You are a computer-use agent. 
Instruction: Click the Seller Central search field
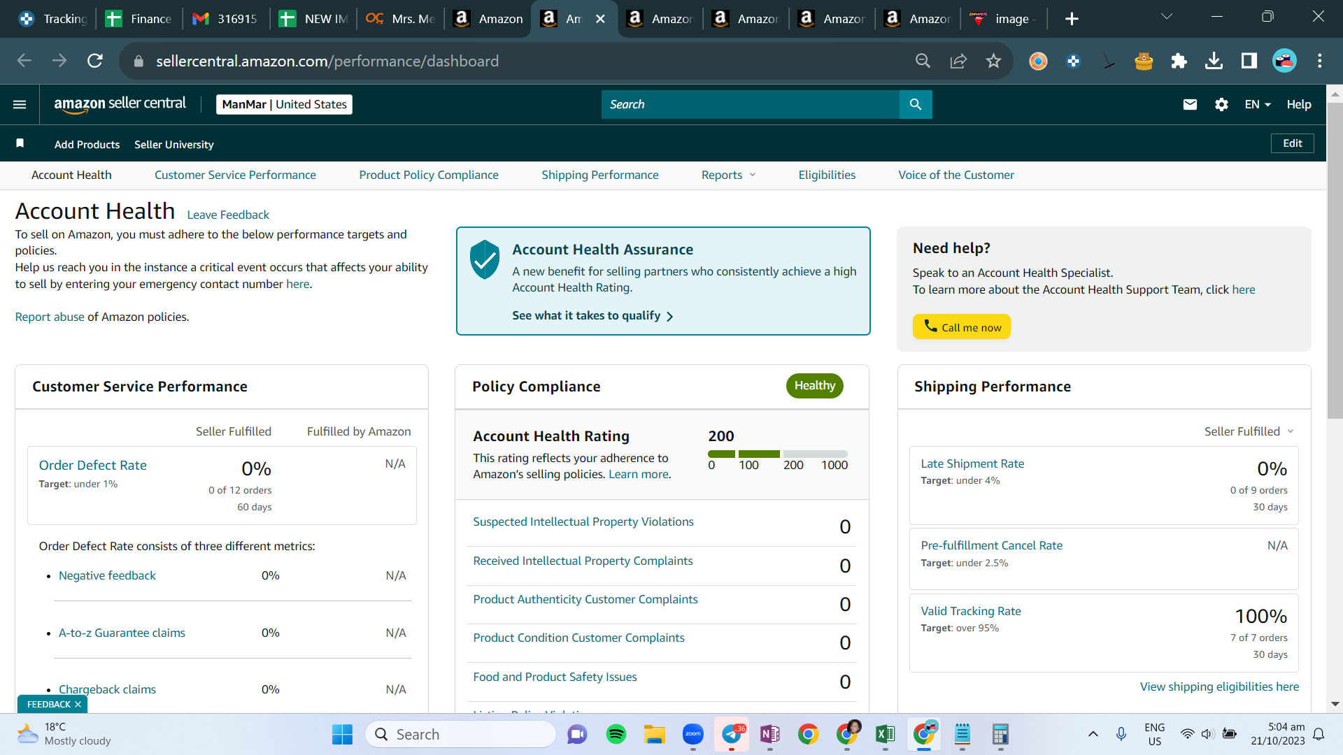750,104
